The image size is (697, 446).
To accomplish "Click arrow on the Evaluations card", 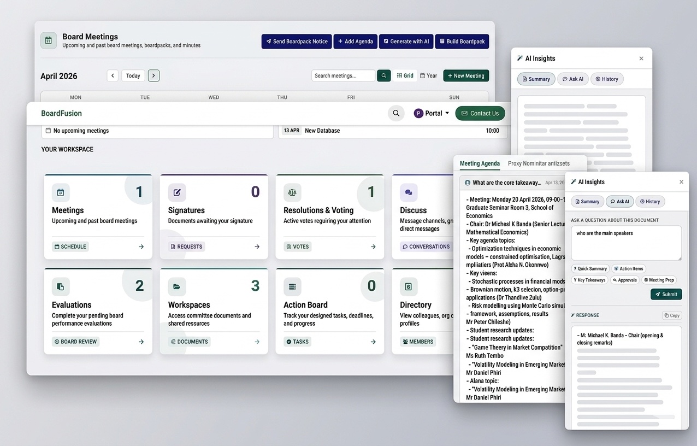I will tap(141, 342).
